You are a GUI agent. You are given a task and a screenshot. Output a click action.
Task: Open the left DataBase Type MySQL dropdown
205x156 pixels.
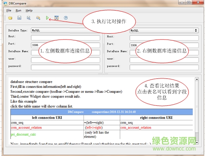coord(65,30)
